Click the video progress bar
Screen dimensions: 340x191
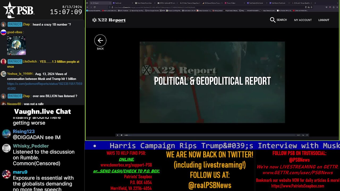pyautogui.click(x=210, y=135)
